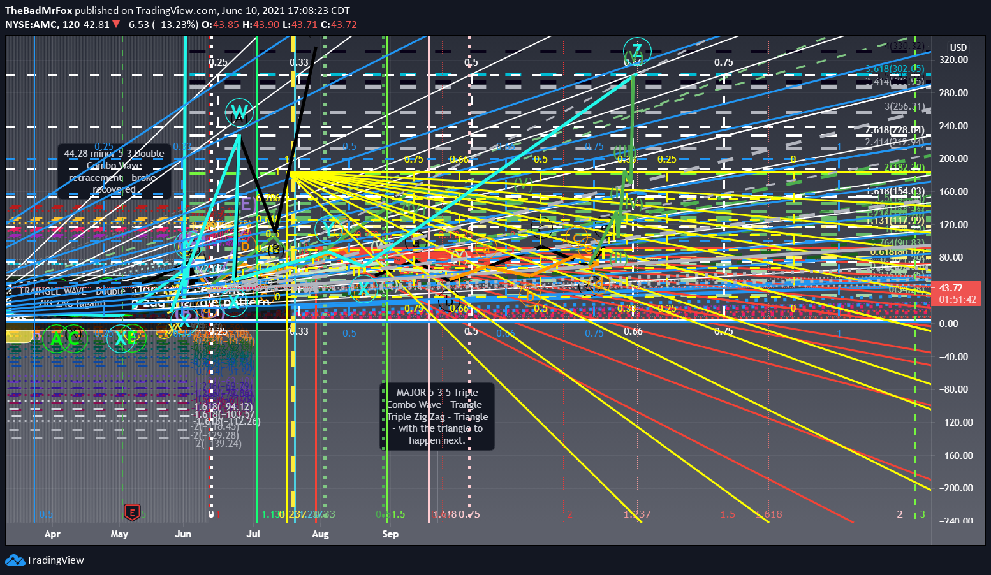Click the C:43.72 close value
This screenshot has height=575, width=991.
point(339,24)
